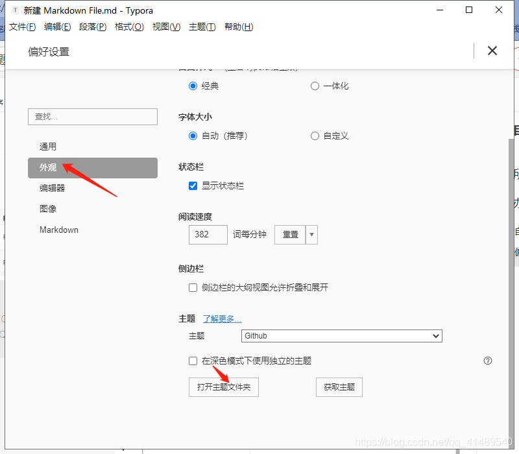Close the Typora window

point(499,10)
